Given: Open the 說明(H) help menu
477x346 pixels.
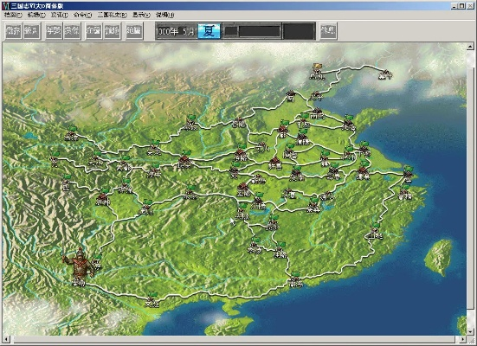Looking at the screenshot, I should [x=164, y=15].
